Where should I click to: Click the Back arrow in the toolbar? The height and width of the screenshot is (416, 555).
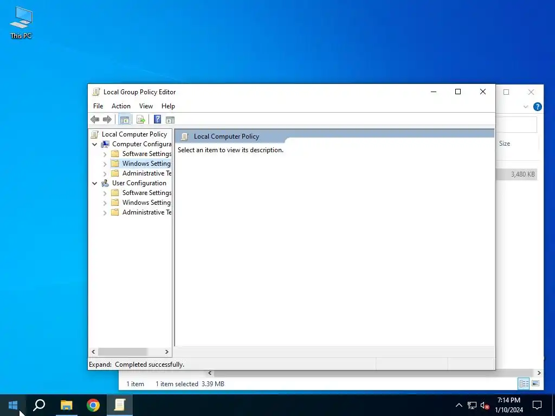pos(95,120)
